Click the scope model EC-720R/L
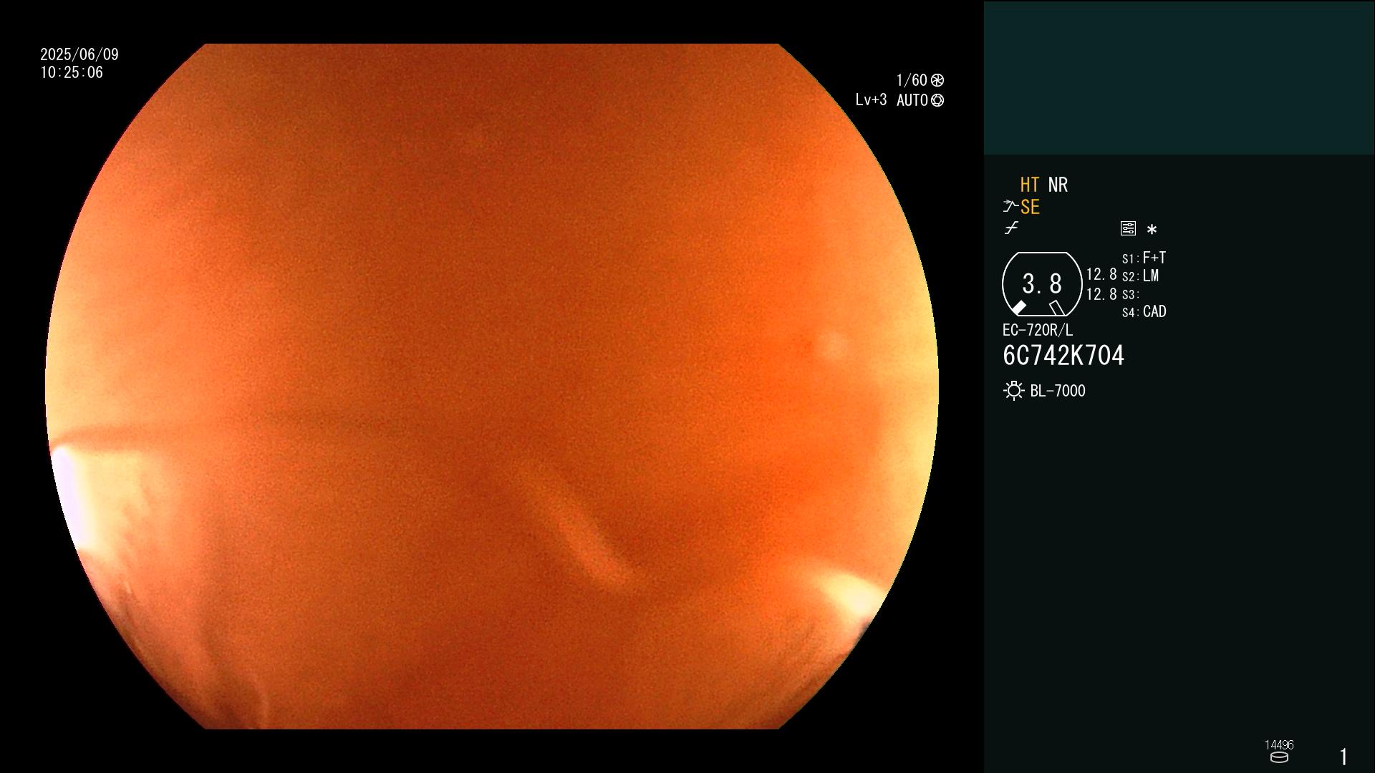This screenshot has width=1375, height=773. click(x=1038, y=330)
